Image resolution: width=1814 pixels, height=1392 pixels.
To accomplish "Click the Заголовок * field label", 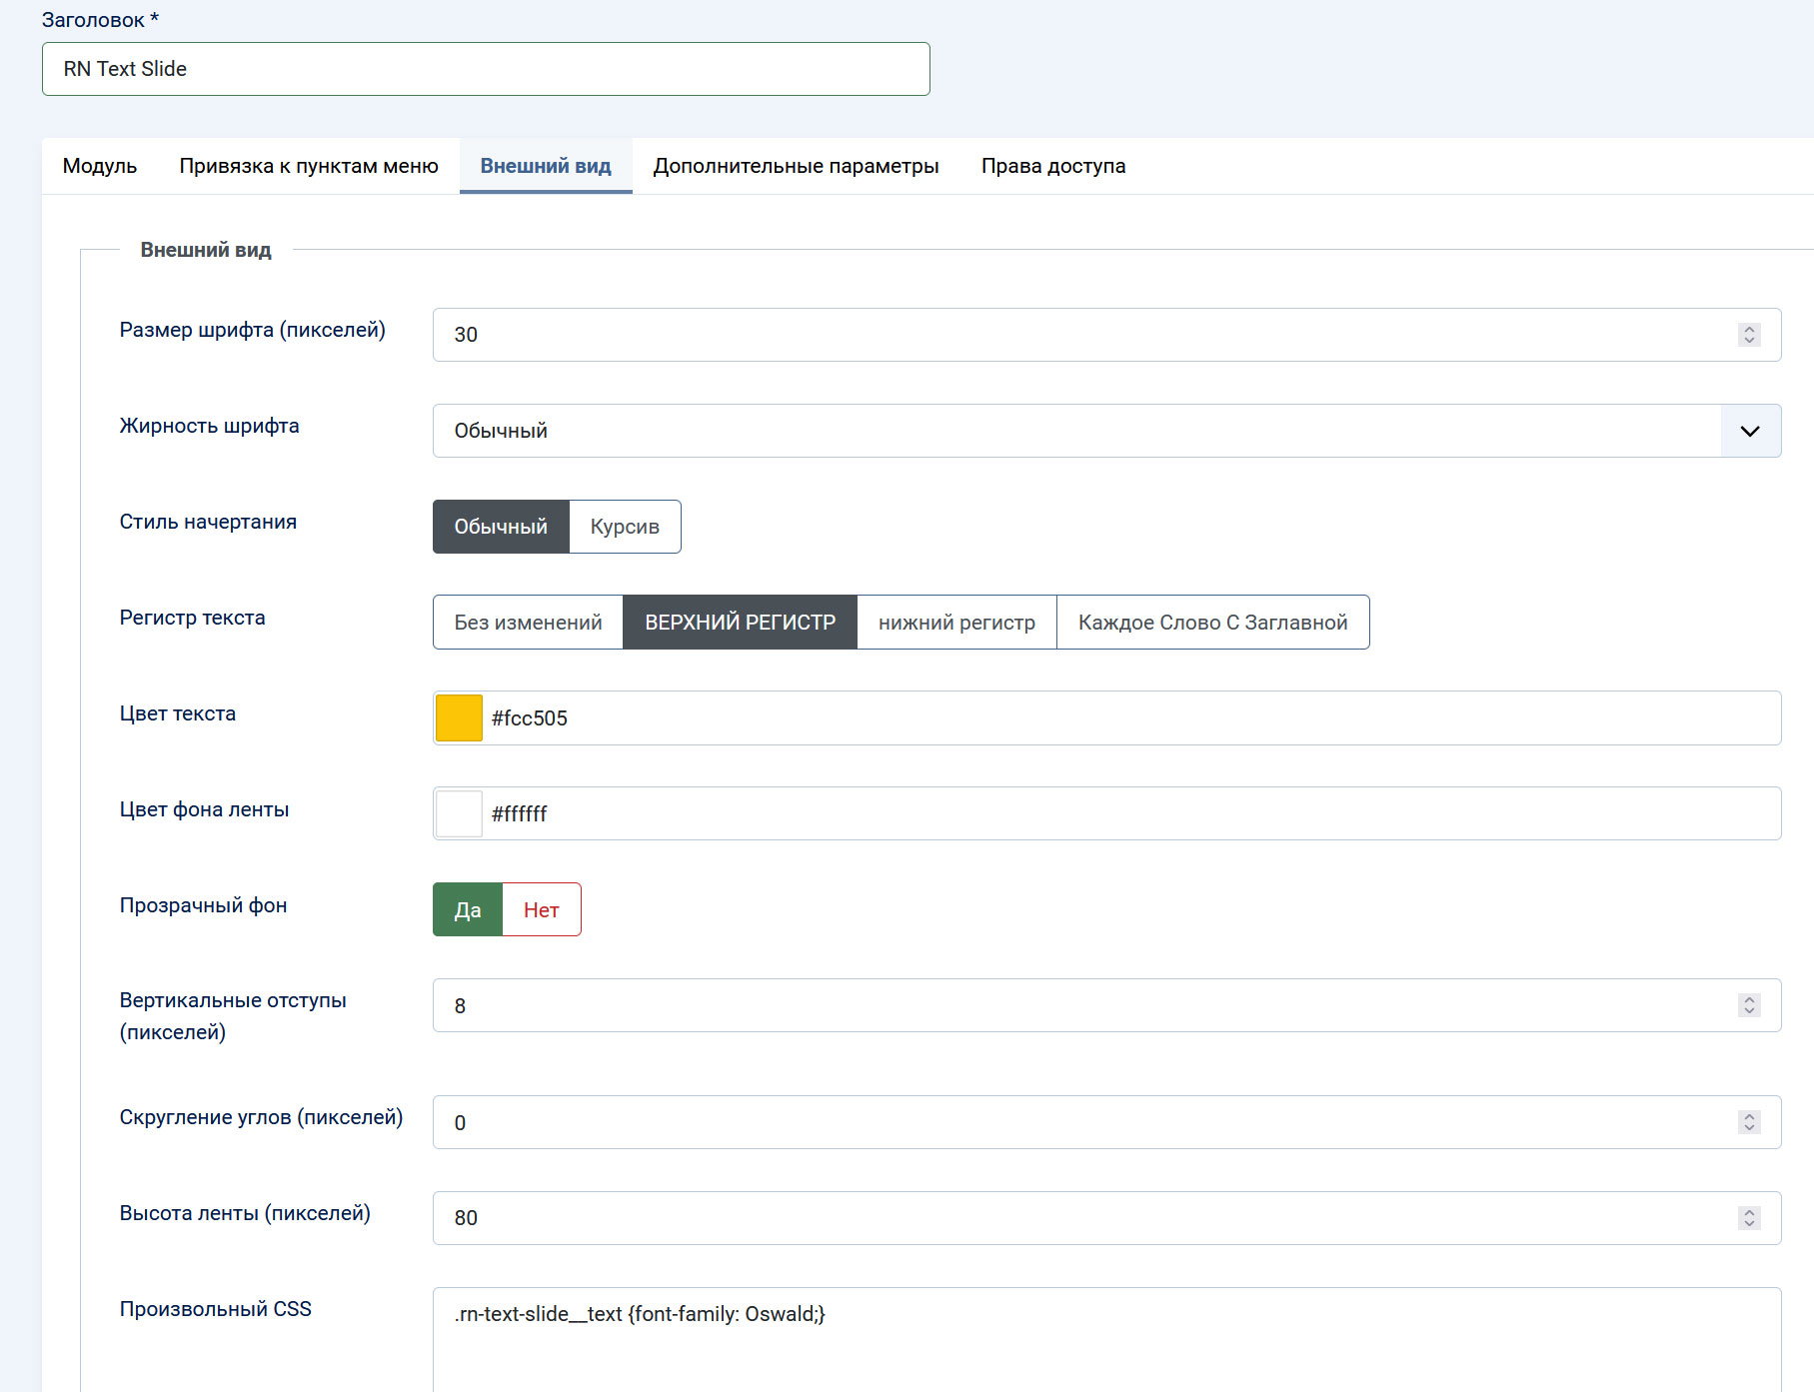I will pos(100,20).
